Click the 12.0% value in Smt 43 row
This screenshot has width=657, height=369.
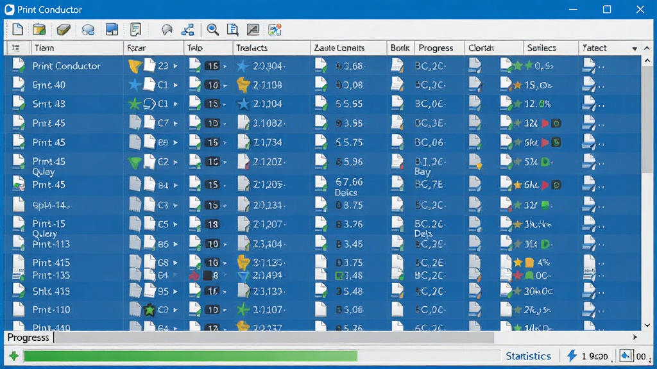(x=538, y=104)
